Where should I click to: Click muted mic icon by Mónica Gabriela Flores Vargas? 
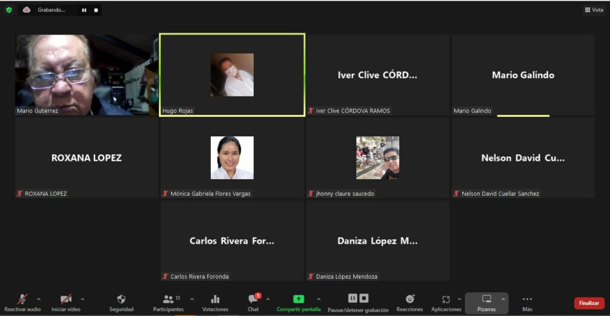(166, 193)
